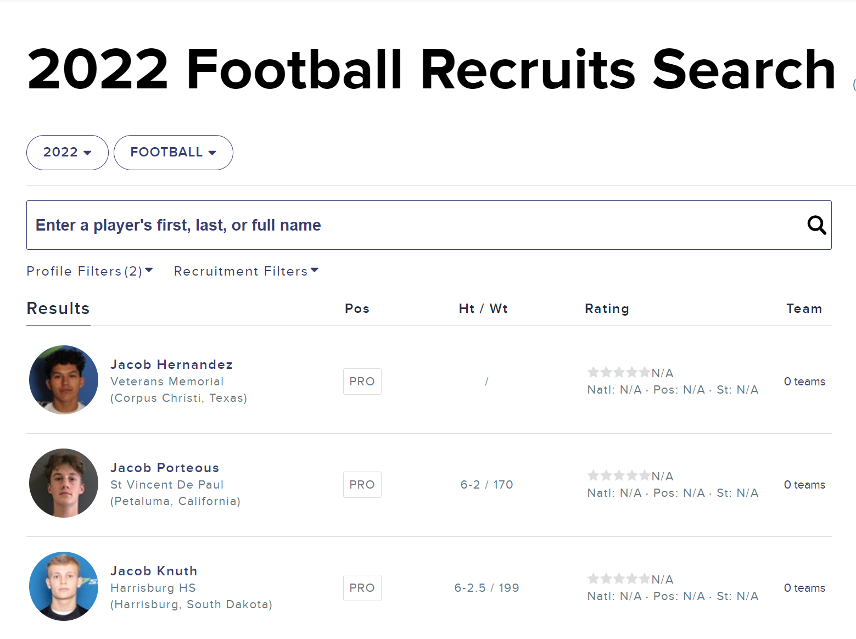
Task: Click Jacob Hernandez's star rating icons
Action: pos(619,373)
